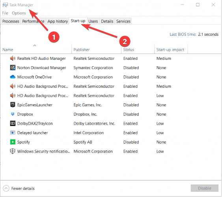Click the Norton Download Manager icon
This screenshot has width=222, height=197.
[x=13, y=68]
